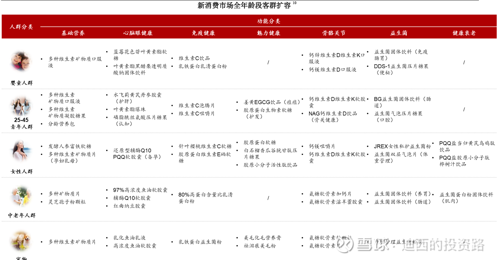Click "水飞蓟黄芪丹参胶囊（护肝）"

[x=138, y=98]
